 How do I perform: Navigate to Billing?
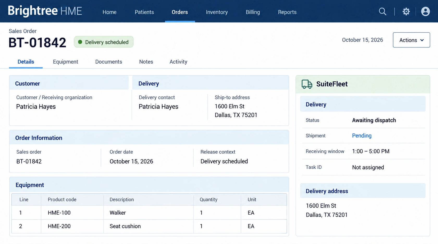[x=253, y=12]
